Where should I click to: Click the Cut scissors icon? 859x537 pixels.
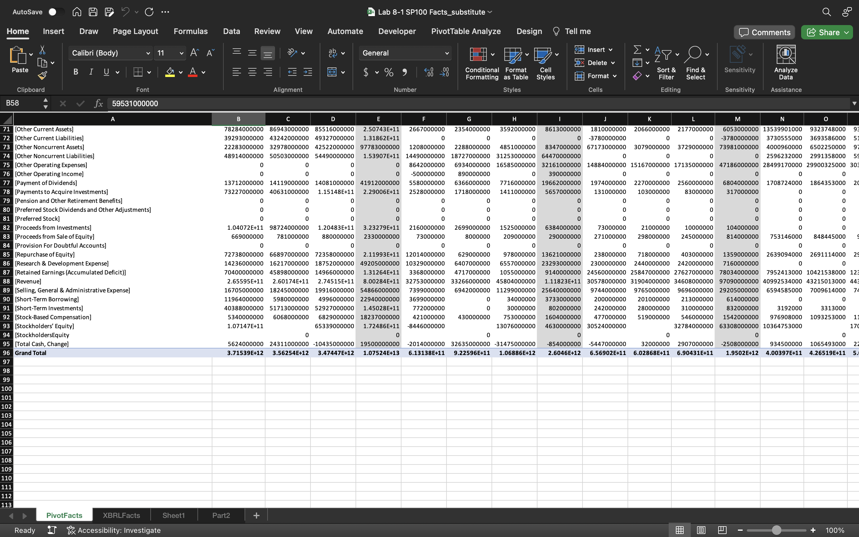tap(42, 50)
